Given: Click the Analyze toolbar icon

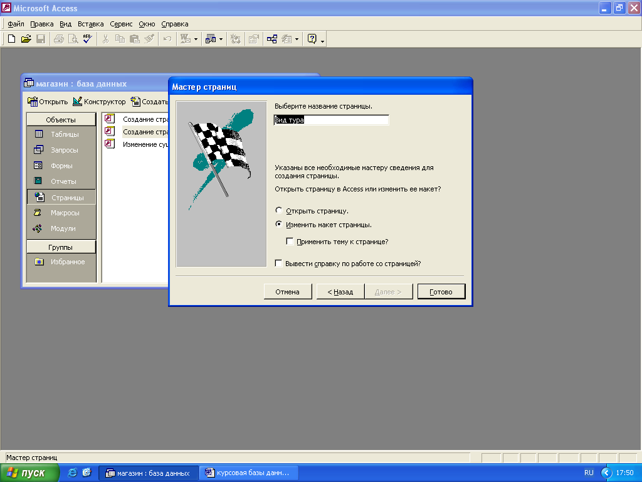Looking at the screenshot, I should tap(211, 39).
